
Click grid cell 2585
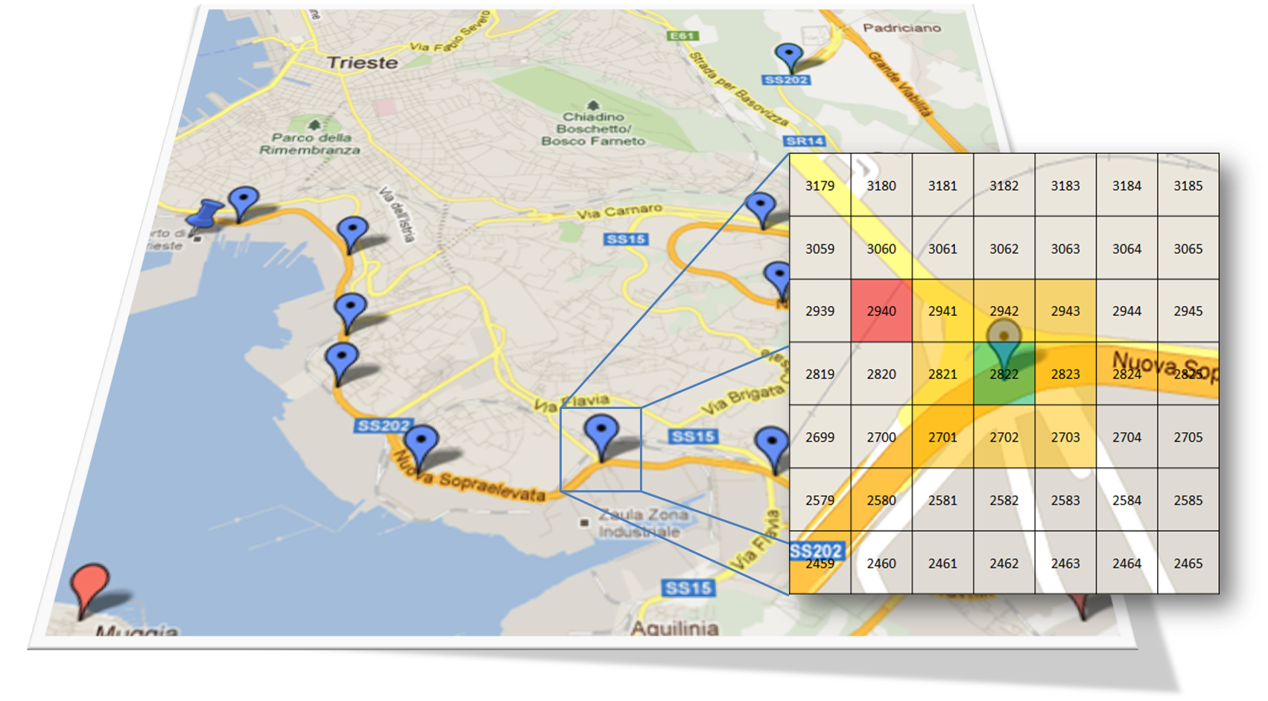1188,501
